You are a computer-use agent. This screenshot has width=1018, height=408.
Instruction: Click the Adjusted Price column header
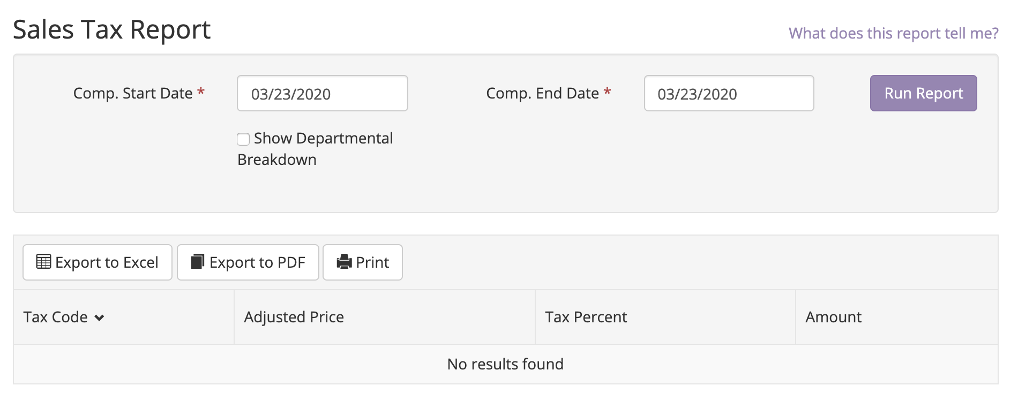[294, 317]
